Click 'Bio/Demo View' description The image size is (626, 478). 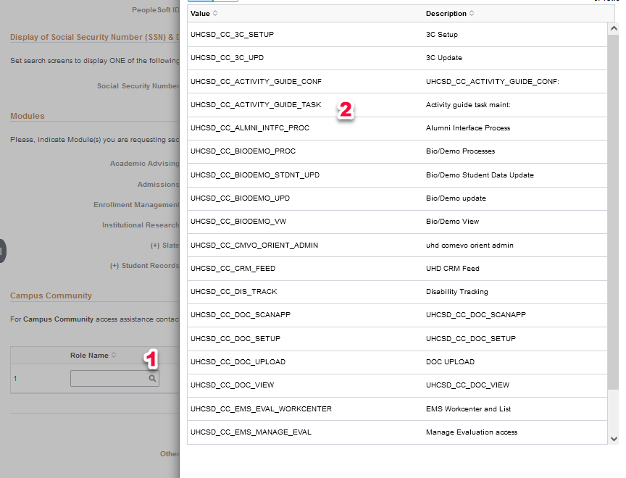pos(452,221)
